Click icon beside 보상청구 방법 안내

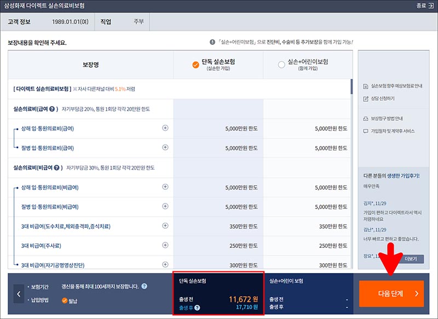pyautogui.click(x=365, y=119)
